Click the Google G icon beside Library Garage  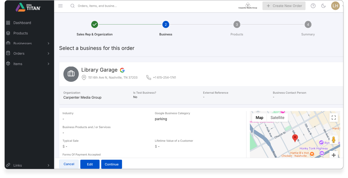pyautogui.click(x=122, y=70)
